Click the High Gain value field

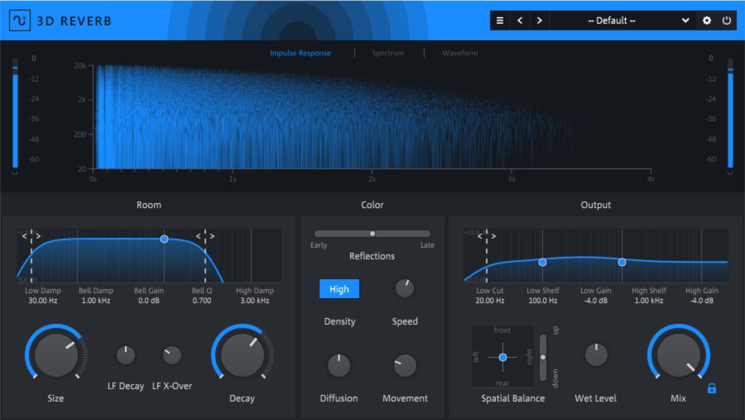tap(701, 301)
